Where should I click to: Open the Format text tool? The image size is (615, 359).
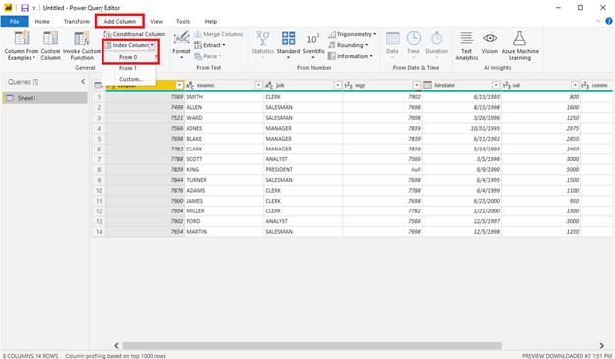coord(181,45)
